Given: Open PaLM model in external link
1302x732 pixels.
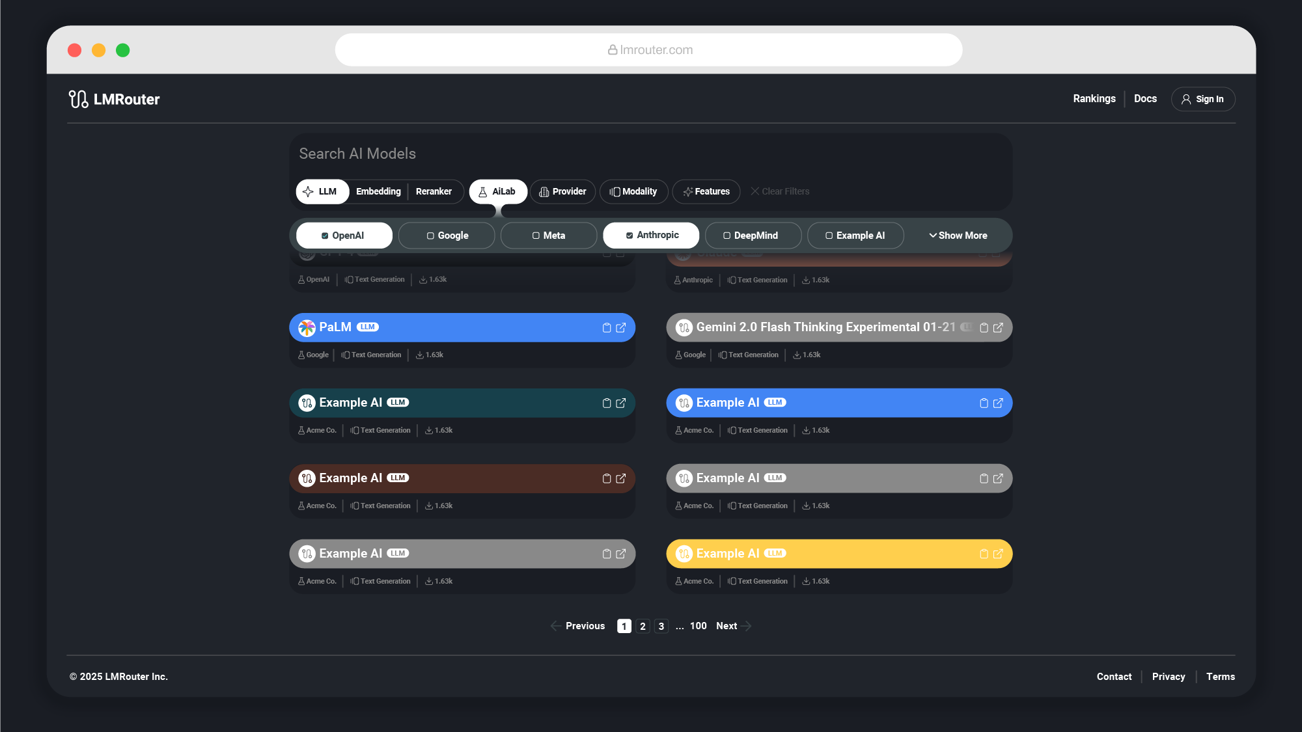Looking at the screenshot, I should coord(621,328).
